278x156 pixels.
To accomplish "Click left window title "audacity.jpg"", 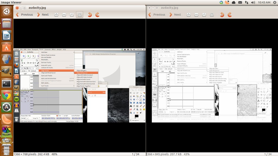I will (x=37, y=8).
